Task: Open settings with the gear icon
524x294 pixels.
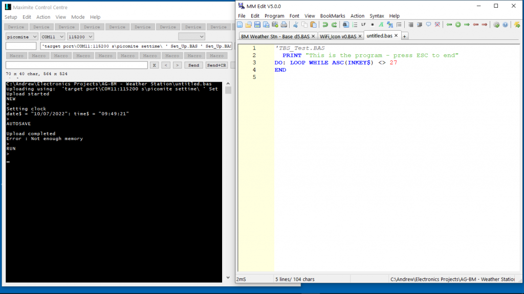Action: pos(496,25)
